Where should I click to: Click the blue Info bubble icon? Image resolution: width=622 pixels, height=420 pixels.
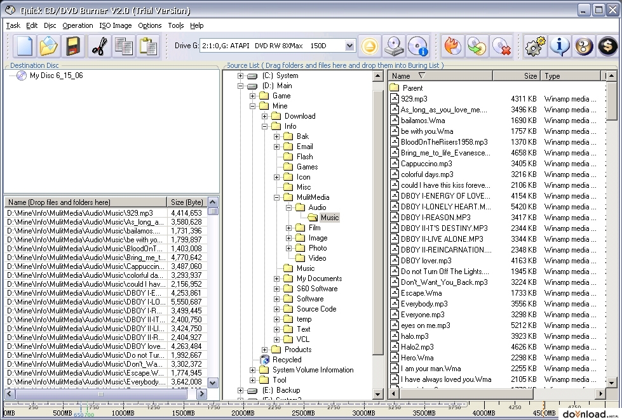[559, 46]
